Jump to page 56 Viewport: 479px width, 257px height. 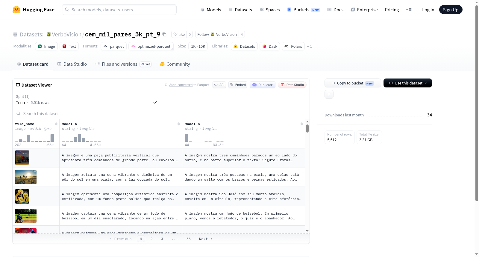[x=189, y=239]
